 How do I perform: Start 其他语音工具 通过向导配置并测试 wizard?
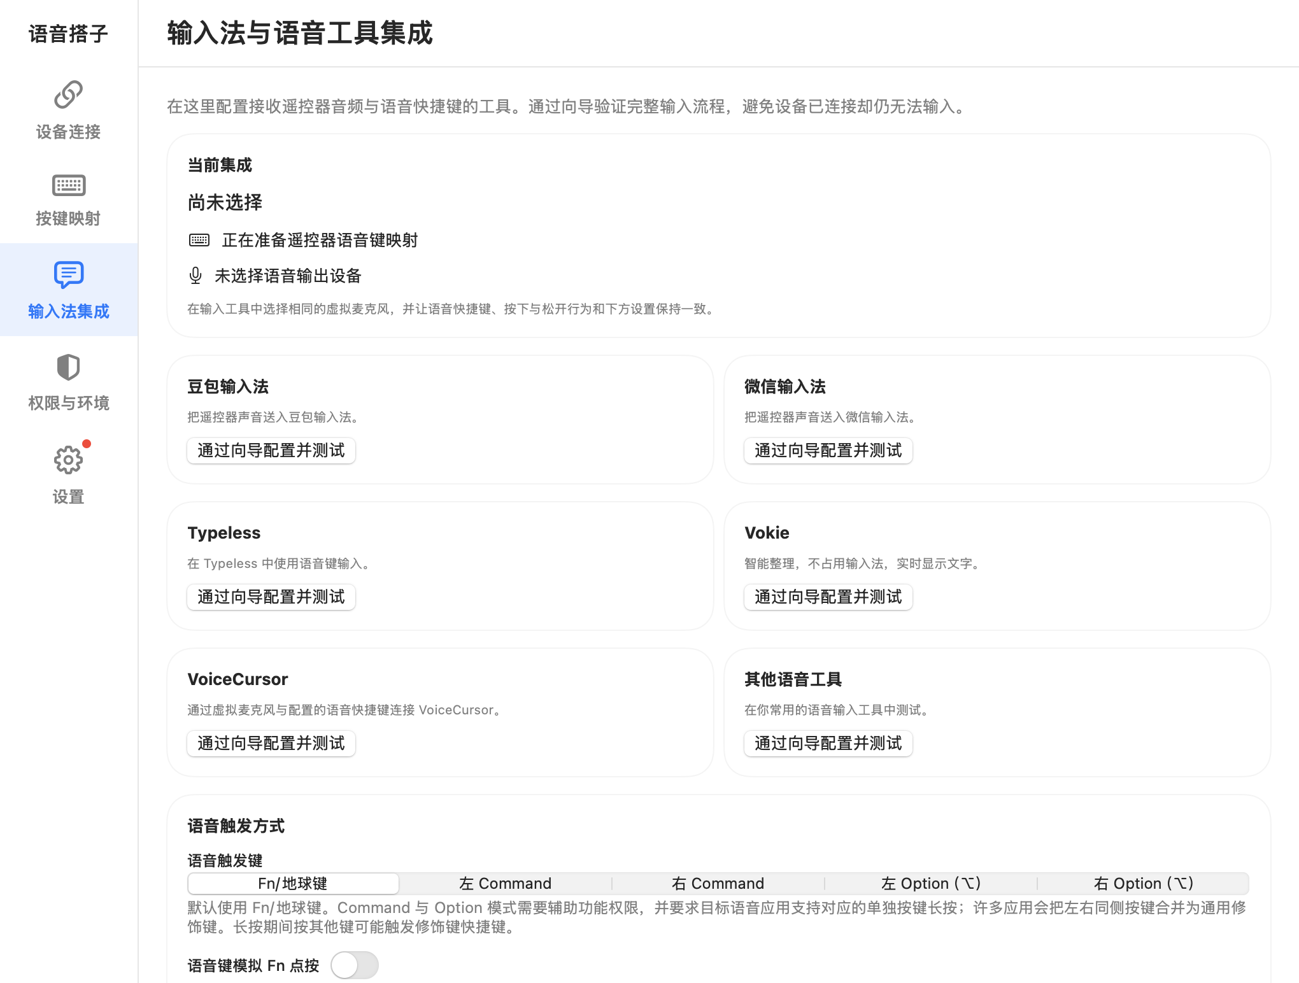click(828, 744)
